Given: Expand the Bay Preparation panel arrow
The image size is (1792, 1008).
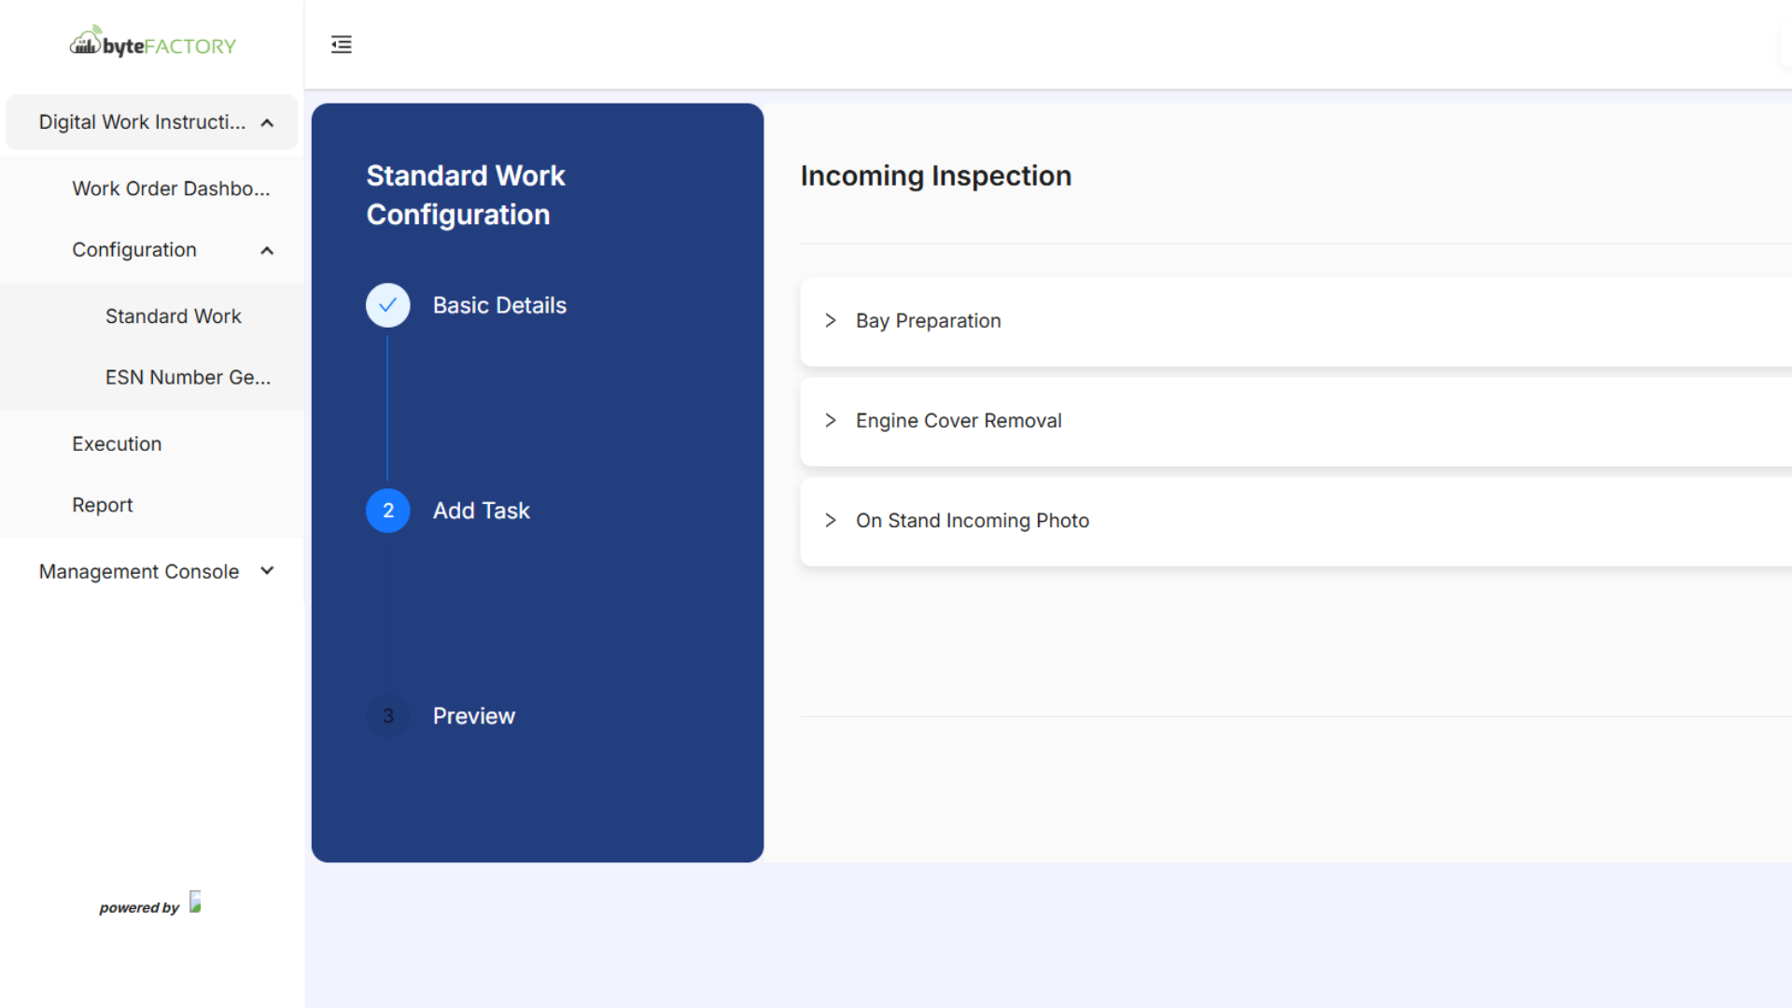Looking at the screenshot, I should pyautogui.click(x=831, y=320).
